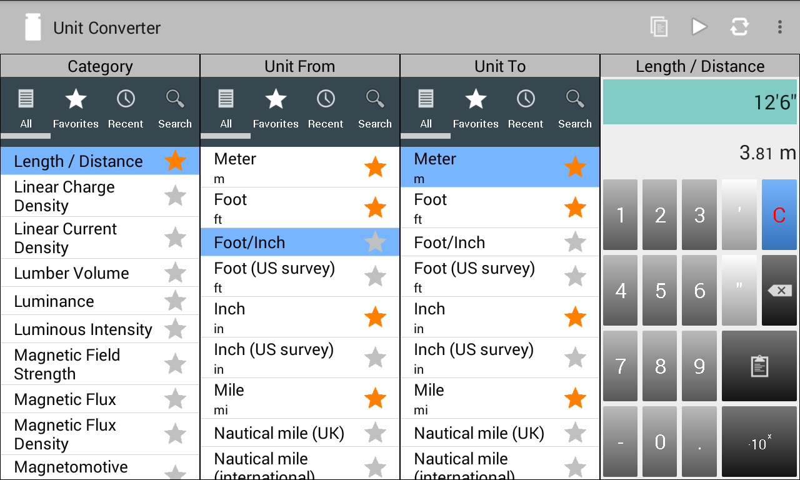Screen dimensions: 800x480
Task: Favorite Nautical mile (UK) star in Unit To
Action: point(575,432)
